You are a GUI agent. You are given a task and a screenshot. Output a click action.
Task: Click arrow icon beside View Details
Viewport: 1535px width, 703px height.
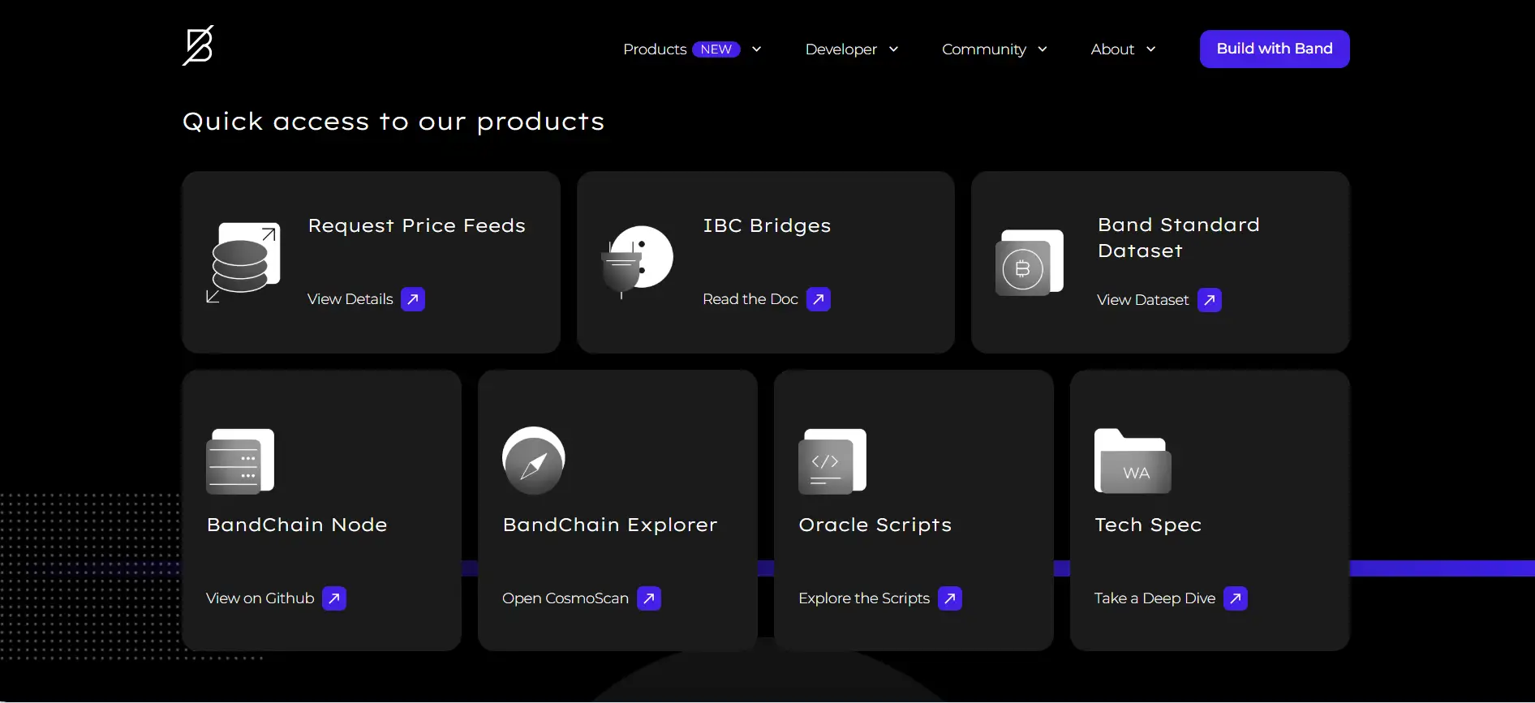tap(413, 299)
